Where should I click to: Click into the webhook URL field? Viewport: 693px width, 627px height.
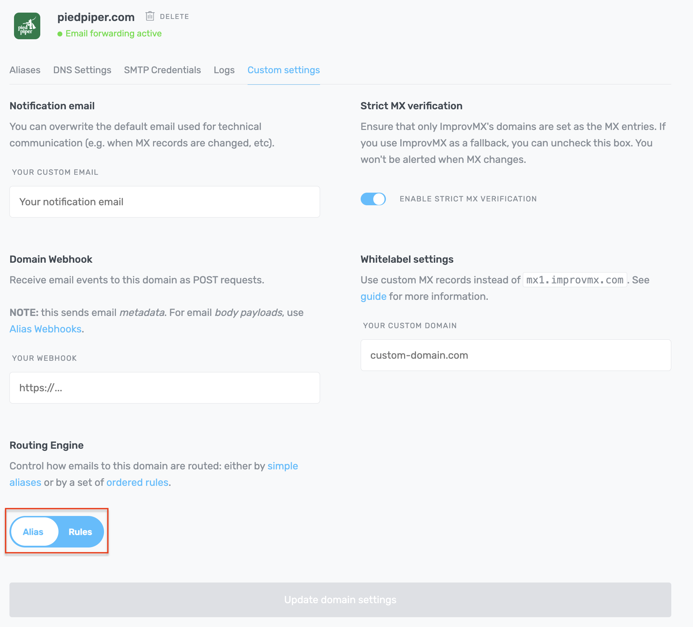click(165, 388)
